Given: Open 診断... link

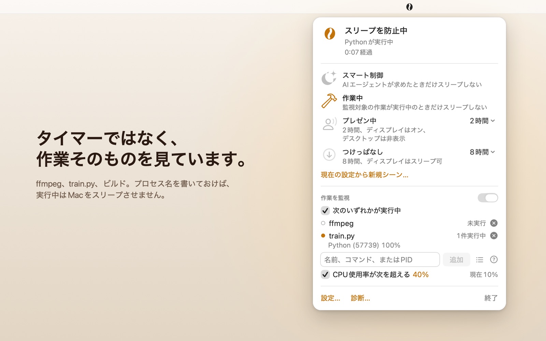Looking at the screenshot, I should coord(360,298).
